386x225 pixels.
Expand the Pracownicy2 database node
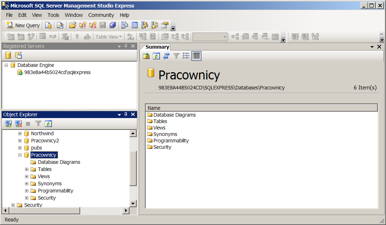point(20,141)
